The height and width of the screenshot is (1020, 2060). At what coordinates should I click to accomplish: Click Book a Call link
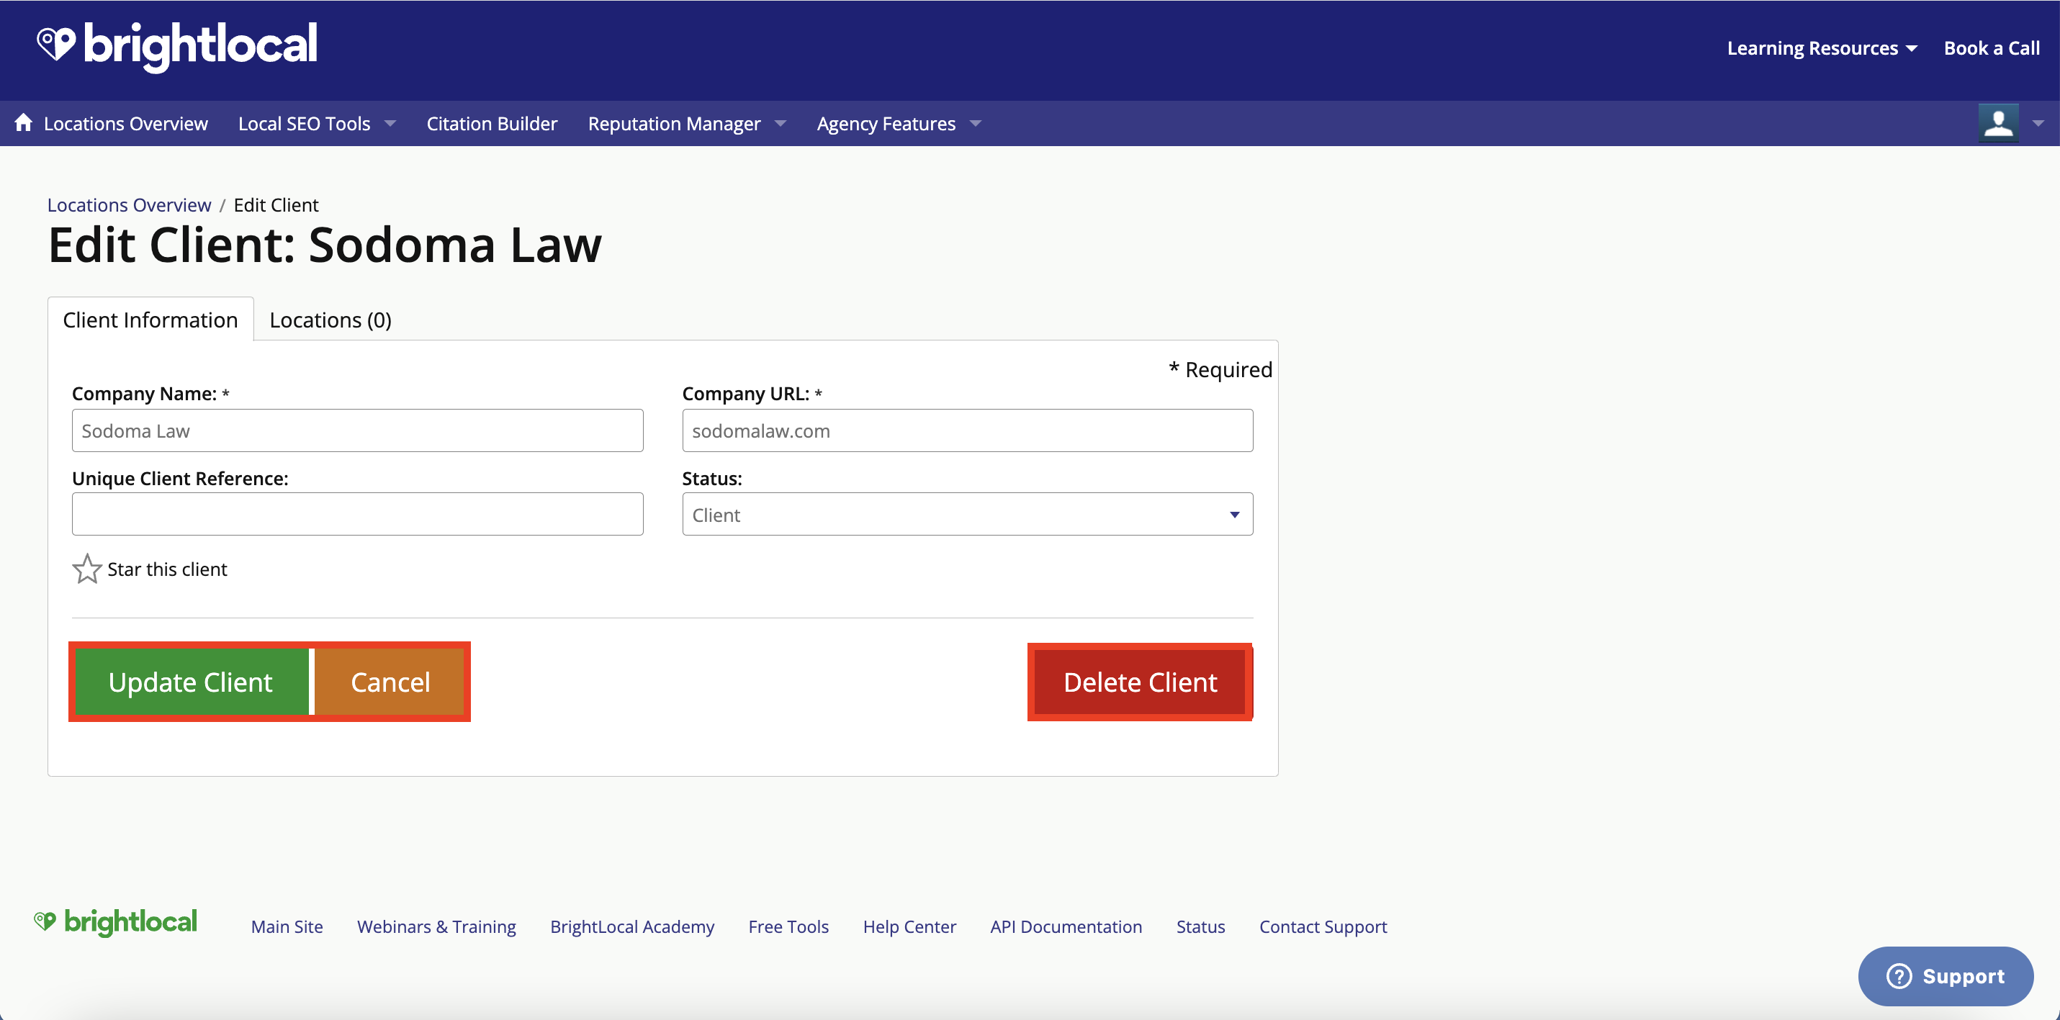[1991, 48]
